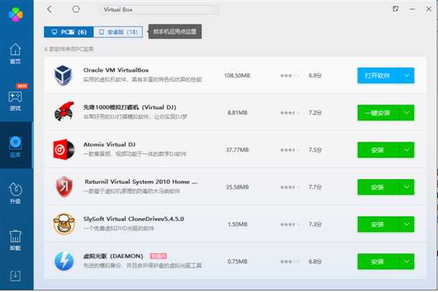Viewport: 438px width, 292px height.
Task: Click the 7.2分 rating score
Action: click(315, 113)
